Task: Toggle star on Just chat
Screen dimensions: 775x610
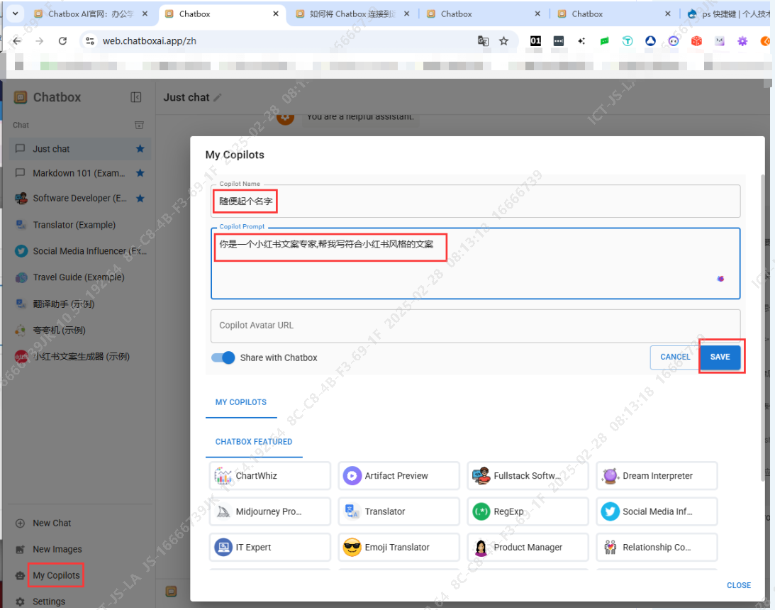Action: point(140,149)
